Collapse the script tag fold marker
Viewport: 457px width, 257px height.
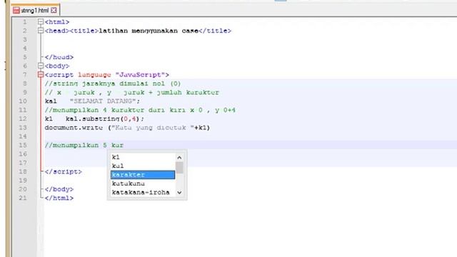pyautogui.click(x=41, y=75)
